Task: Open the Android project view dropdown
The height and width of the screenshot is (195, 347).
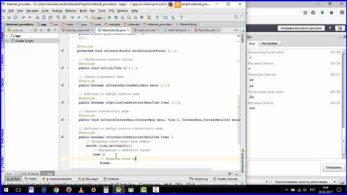Action: [19, 30]
